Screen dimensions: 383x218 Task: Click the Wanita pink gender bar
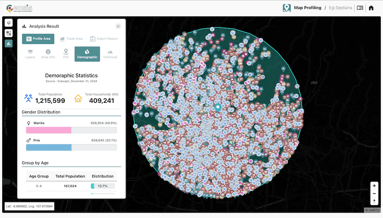(49, 130)
